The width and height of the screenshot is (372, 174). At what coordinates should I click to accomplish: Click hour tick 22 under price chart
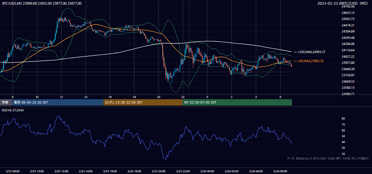point(183,97)
